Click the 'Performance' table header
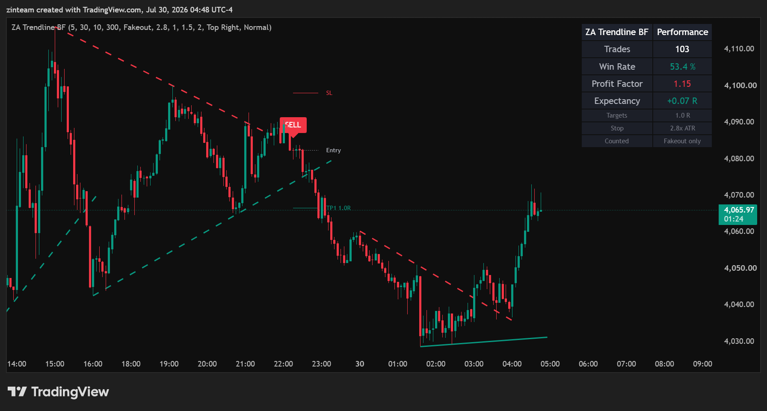Image resolution: width=767 pixels, height=411 pixels. pyautogui.click(x=682, y=32)
